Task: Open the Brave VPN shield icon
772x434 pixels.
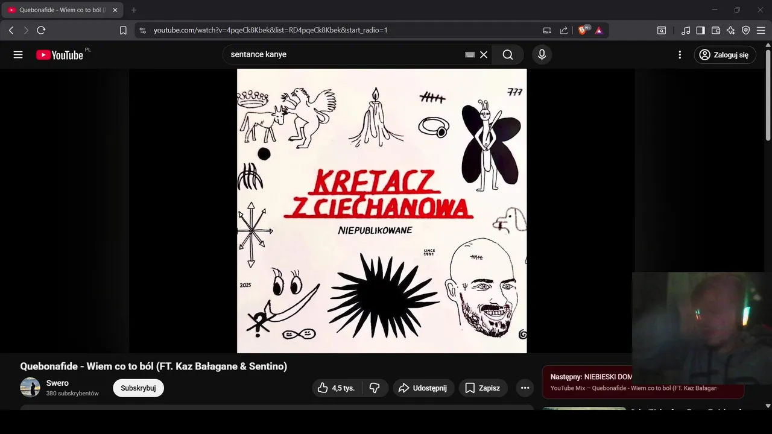Action: (x=746, y=30)
